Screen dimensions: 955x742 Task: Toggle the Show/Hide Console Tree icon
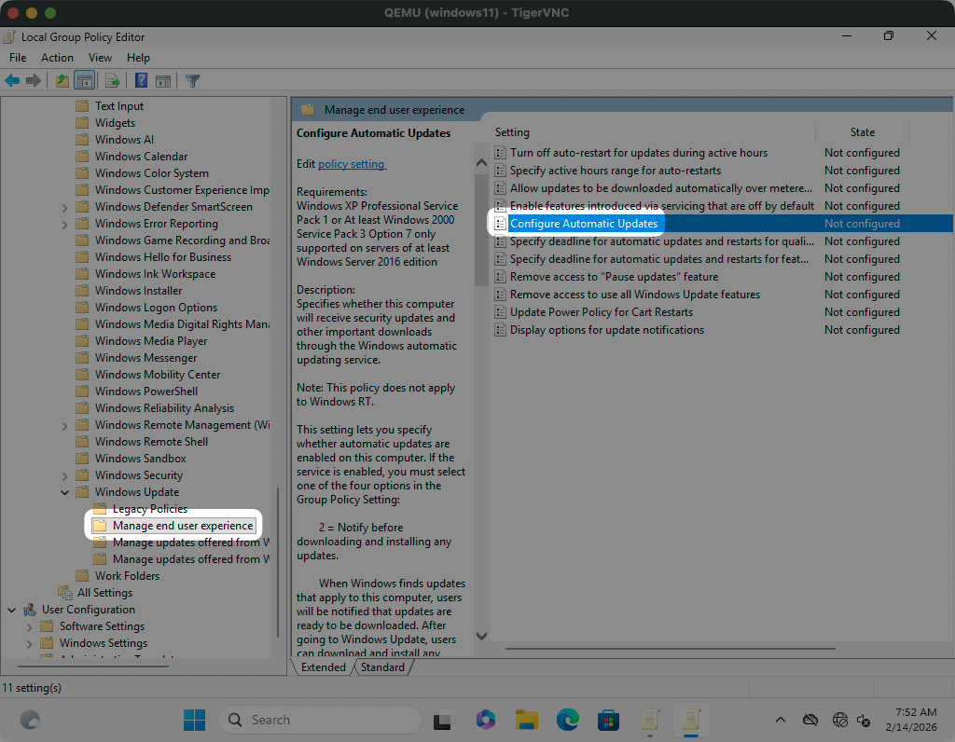pos(85,81)
